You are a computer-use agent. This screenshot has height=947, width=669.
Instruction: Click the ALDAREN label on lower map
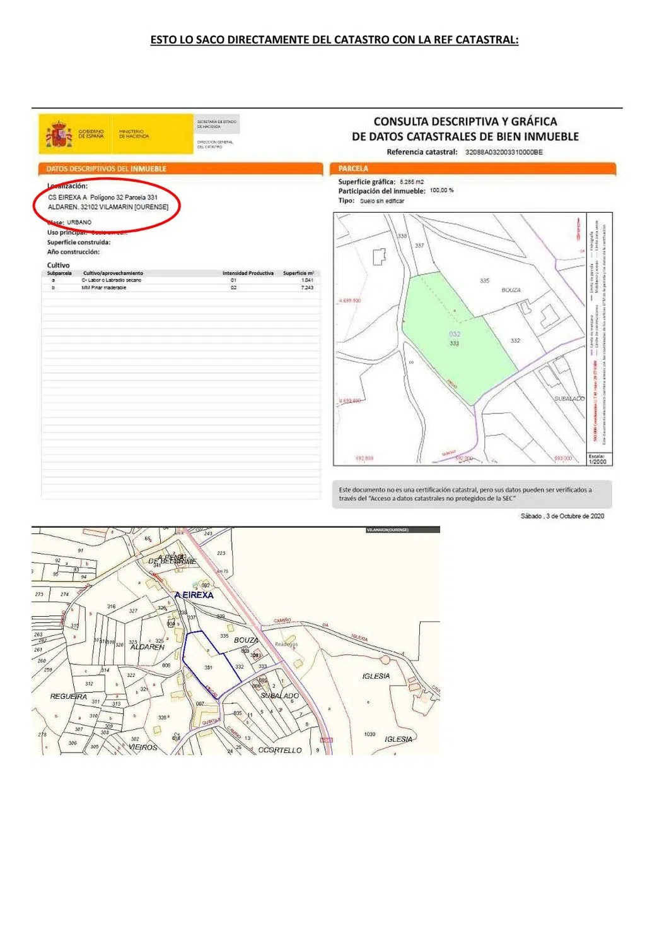click(x=148, y=647)
